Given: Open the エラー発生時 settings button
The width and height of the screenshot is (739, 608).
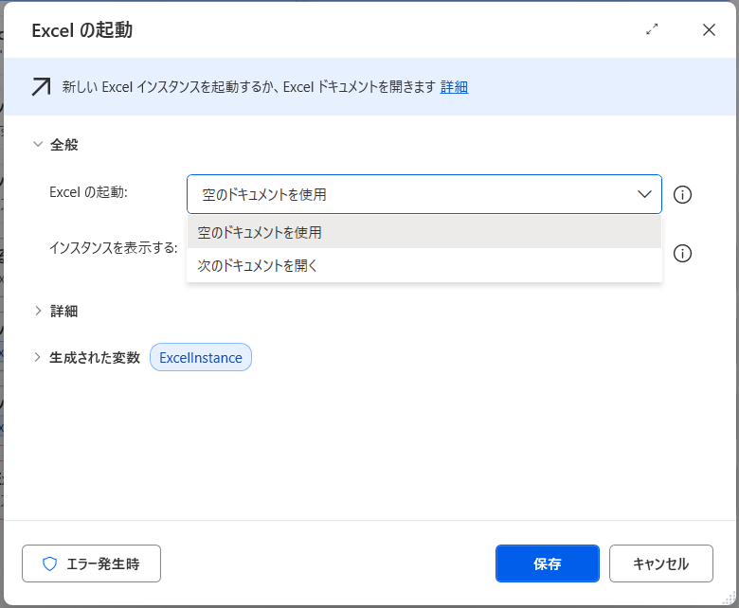Looking at the screenshot, I should point(91,563).
